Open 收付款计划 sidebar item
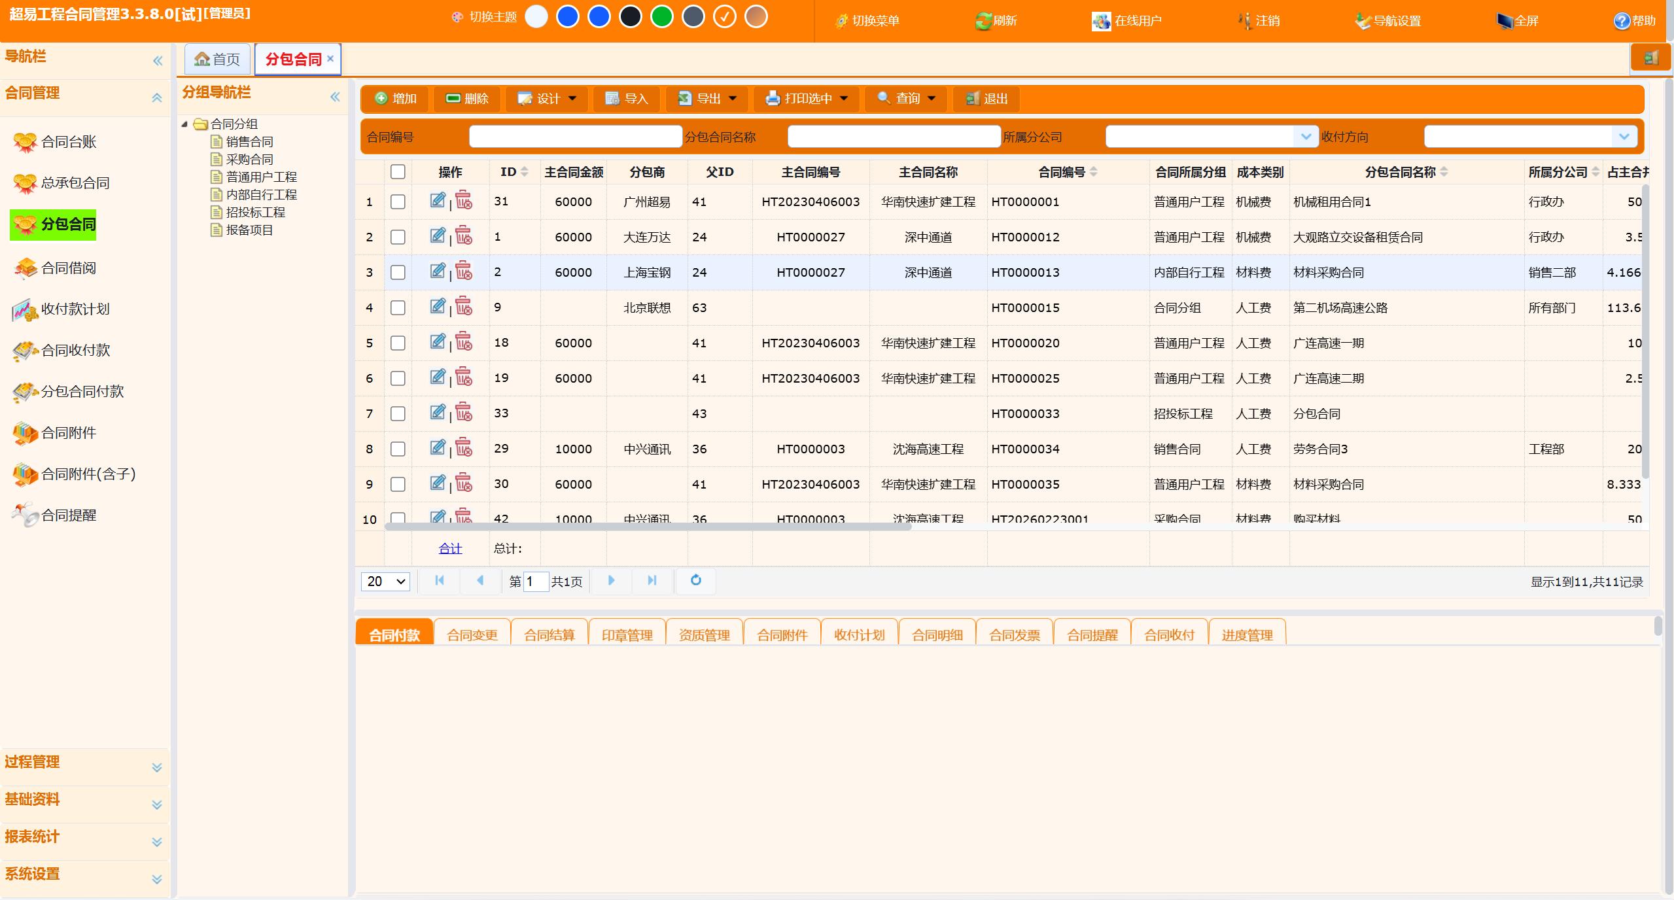The height and width of the screenshot is (900, 1674). point(75,309)
